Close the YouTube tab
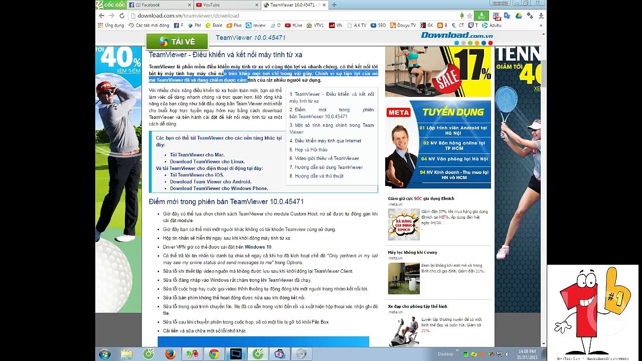Image resolution: width=642 pixels, height=361 pixels. (x=256, y=5)
